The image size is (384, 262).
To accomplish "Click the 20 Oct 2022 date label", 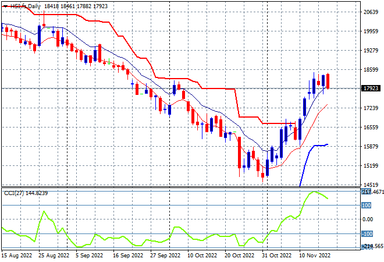I will click(x=240, y=256).
